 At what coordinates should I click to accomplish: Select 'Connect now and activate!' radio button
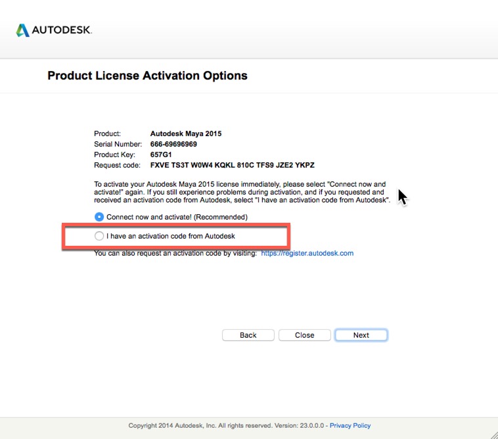point(99,217)
